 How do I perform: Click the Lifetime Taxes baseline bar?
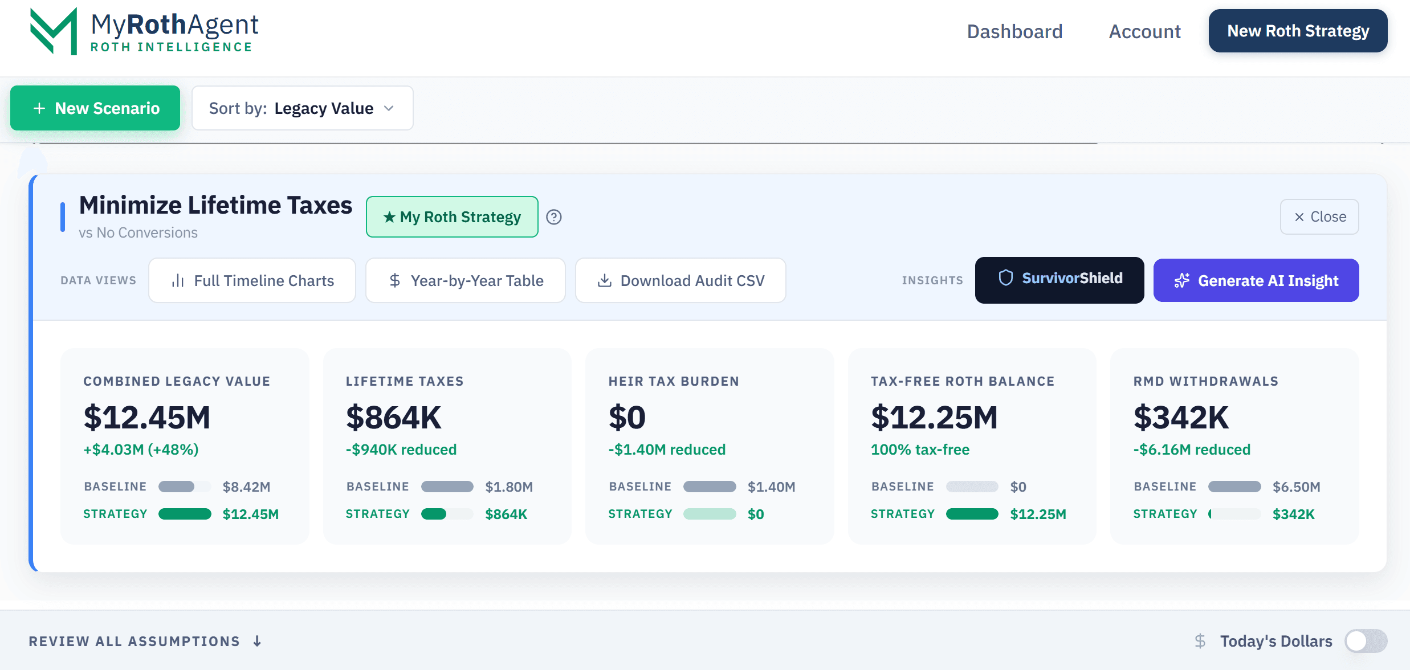click(447, 487)
